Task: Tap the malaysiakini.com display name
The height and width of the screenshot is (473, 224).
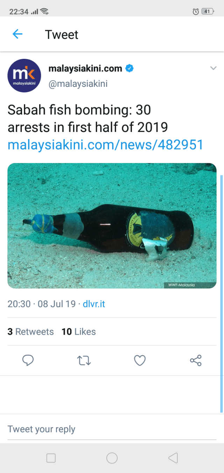Action: coord(85,68)
